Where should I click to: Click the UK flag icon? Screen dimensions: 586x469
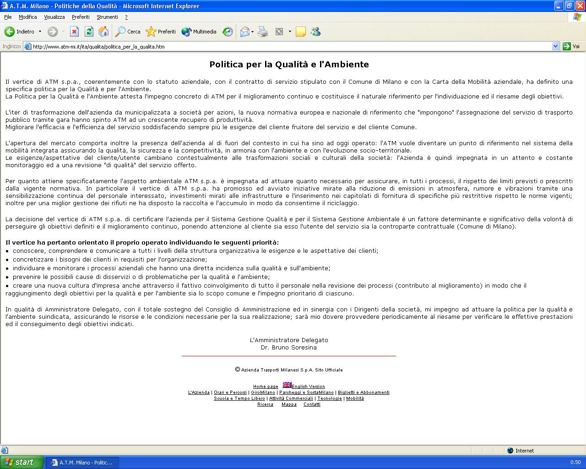pyautogui.click(x=287, y=385)
